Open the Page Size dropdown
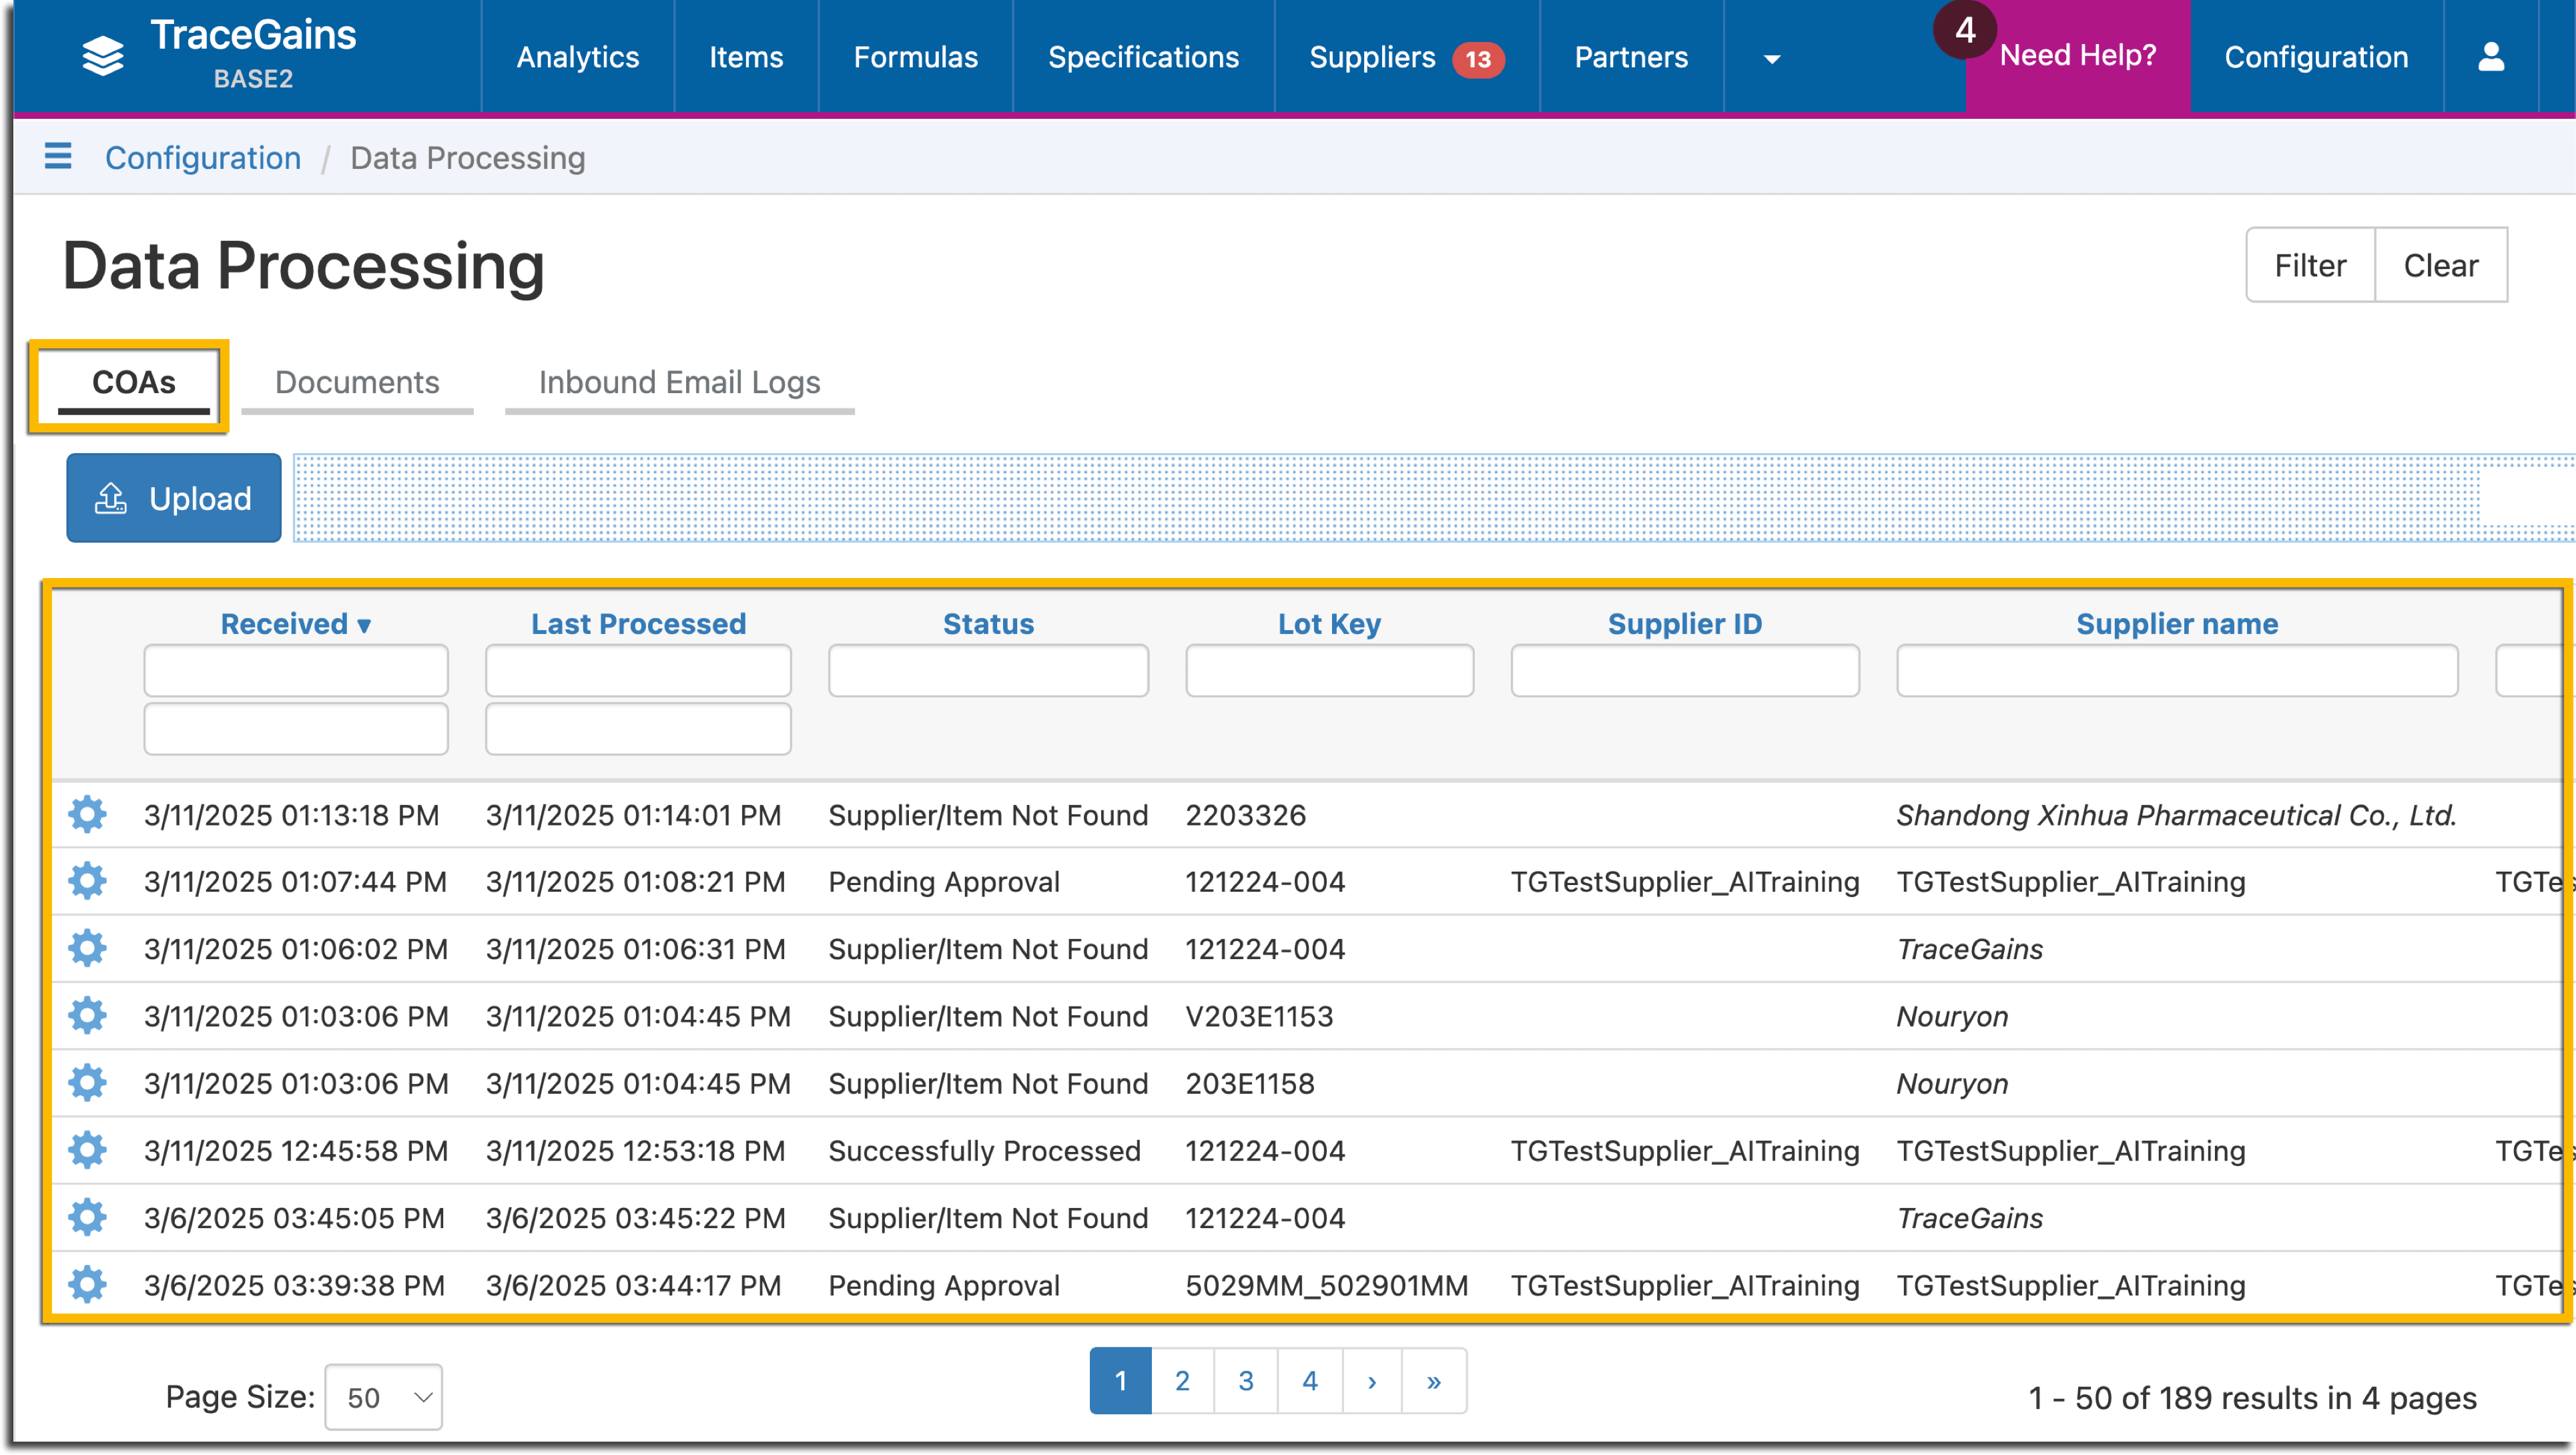Screen dimensions: 2576x1455 [383, 1396]
